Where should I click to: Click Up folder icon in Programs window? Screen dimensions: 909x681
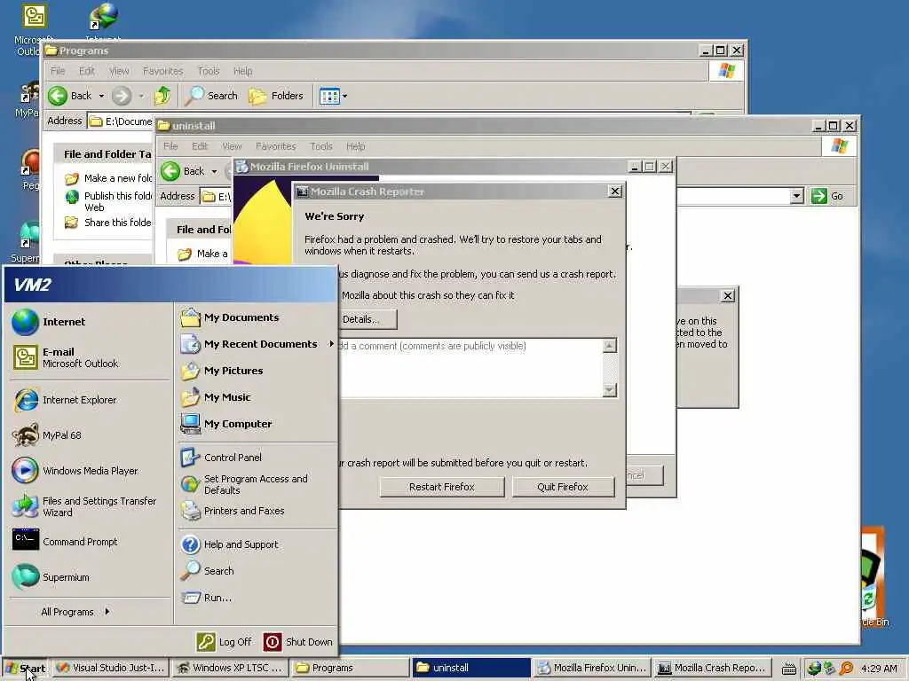[x=162, y=96]
